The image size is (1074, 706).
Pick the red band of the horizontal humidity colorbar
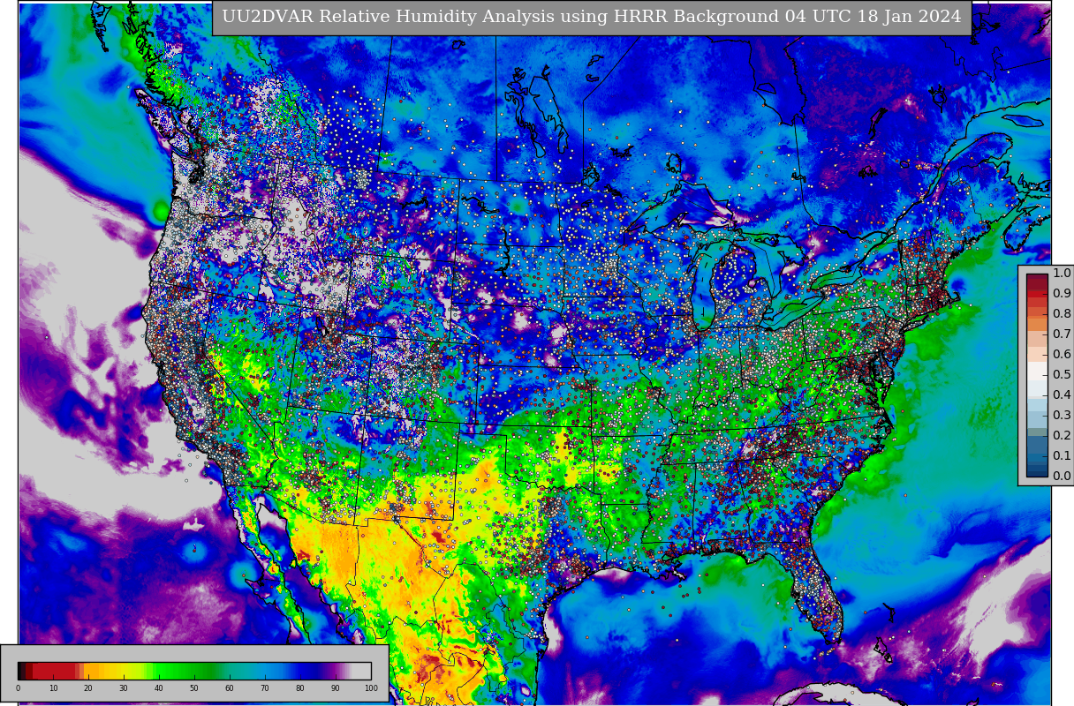coord(53,671)
